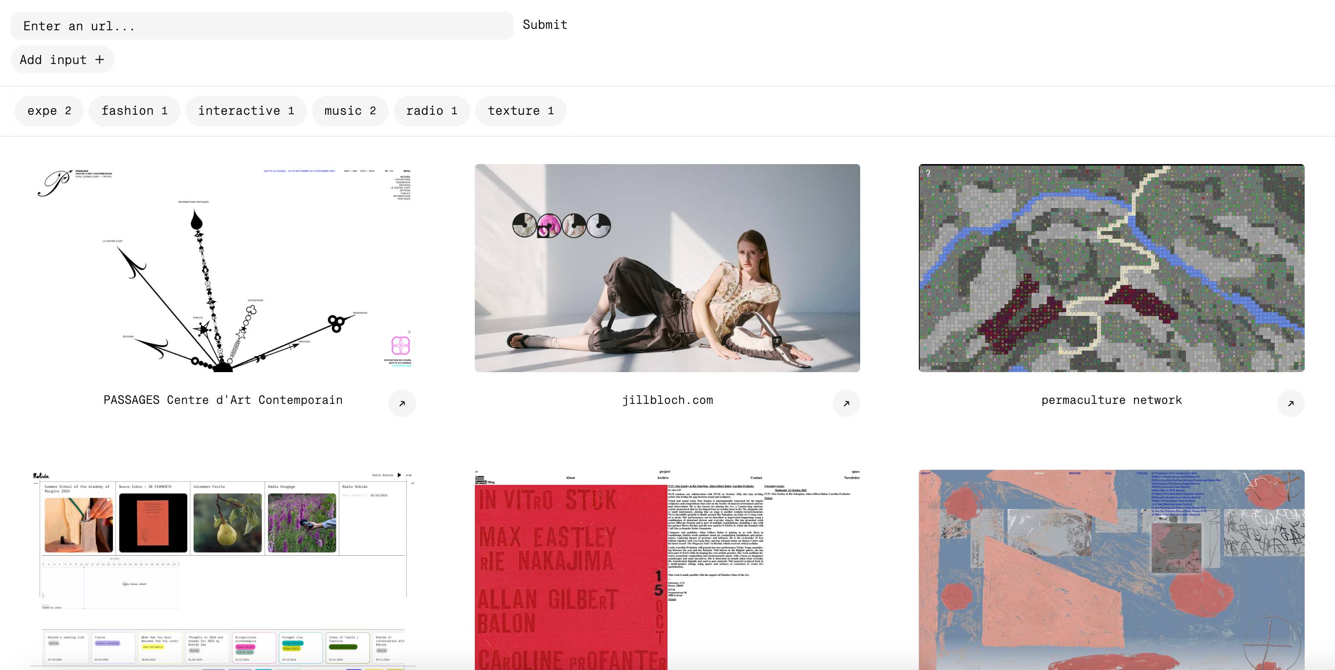The height and width of the screenshot is (670, 1335).
Task: Open PASSAGES Centre d'Art external link arrow
Action: click(x=401, y=403)
